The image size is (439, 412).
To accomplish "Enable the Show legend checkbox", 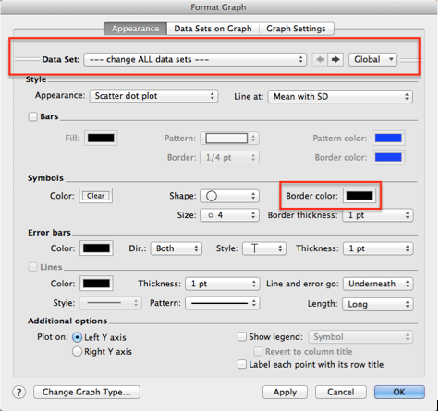I will pyautogui.click(x=242, y=336).
